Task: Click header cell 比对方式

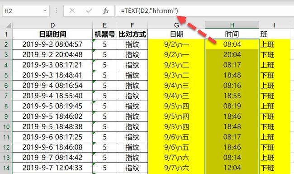Action: pyautogui.click(x=132, y=34)
